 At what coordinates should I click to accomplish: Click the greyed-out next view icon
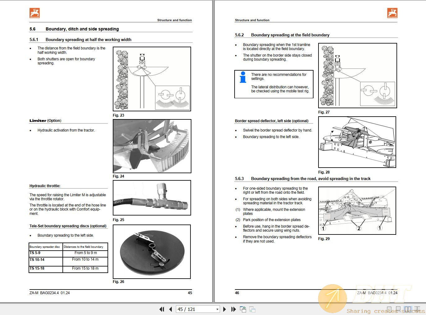tap(252, 309)
